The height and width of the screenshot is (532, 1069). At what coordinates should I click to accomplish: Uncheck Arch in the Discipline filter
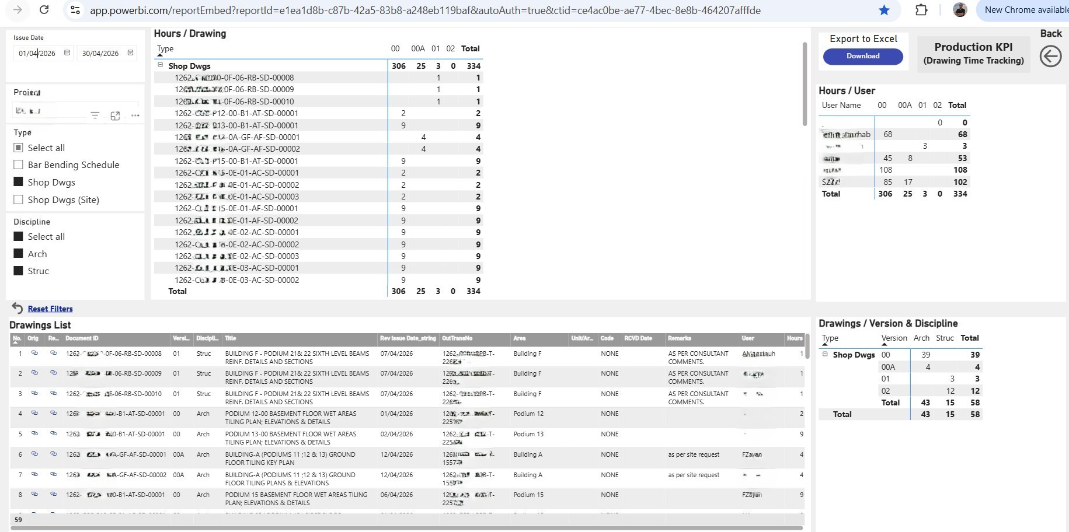click(x=18, y=253)
